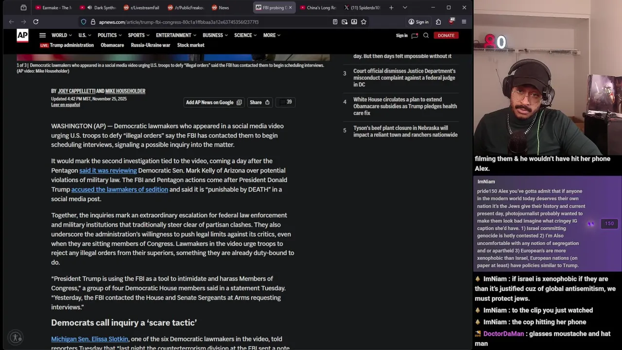Switch to the News Reddit tab
Screen dimensions: 622x350
229,7
